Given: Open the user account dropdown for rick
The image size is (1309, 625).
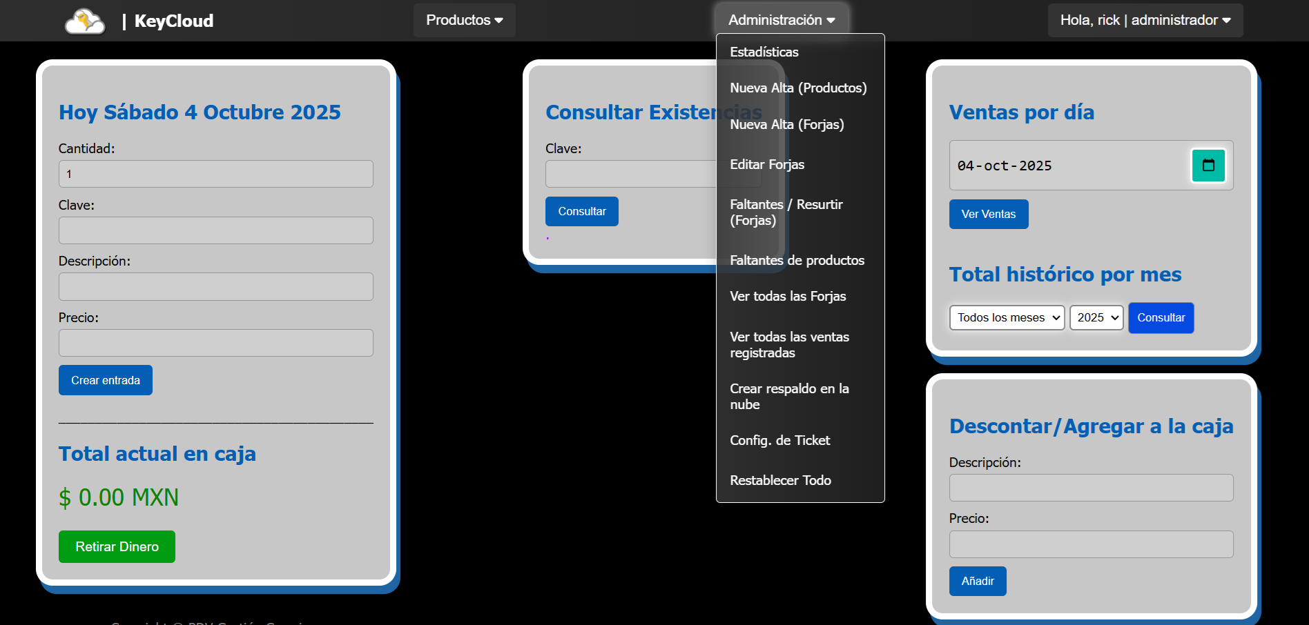Looking at the screenshot, I should (1145, 20).
